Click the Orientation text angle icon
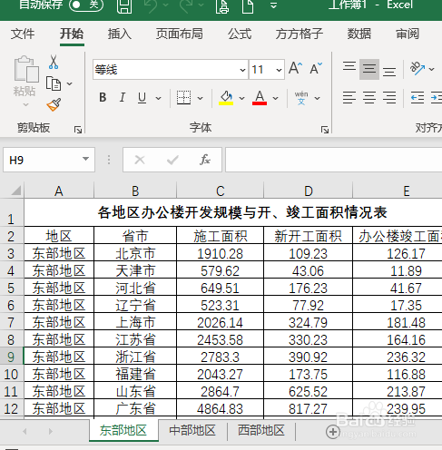Viewport: 442px width, 450px height. (417, 69)
